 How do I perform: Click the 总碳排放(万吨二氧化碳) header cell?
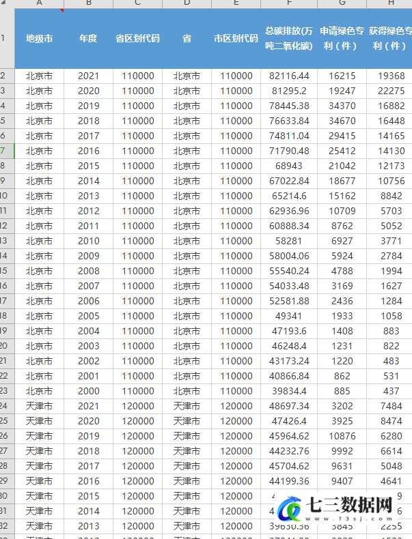coord(289,38)
